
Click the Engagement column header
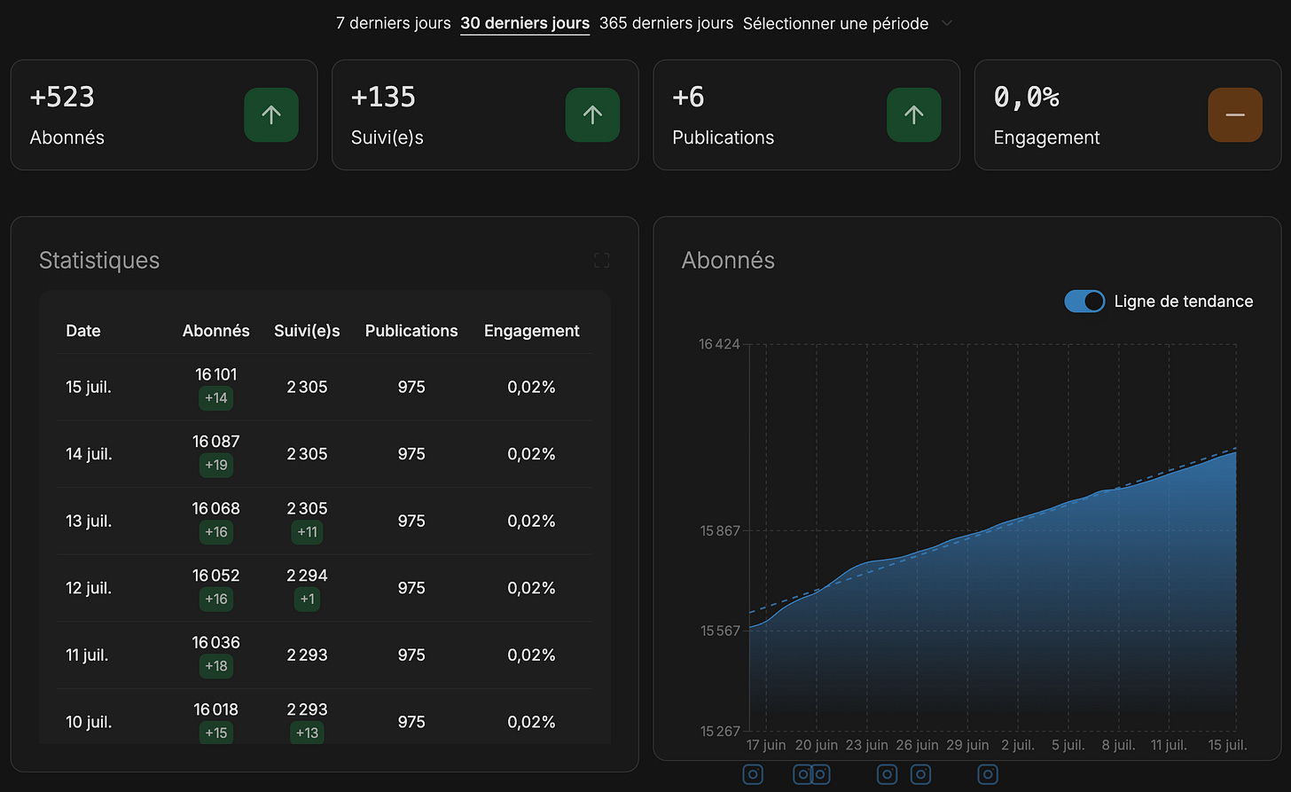pos(531,331)
